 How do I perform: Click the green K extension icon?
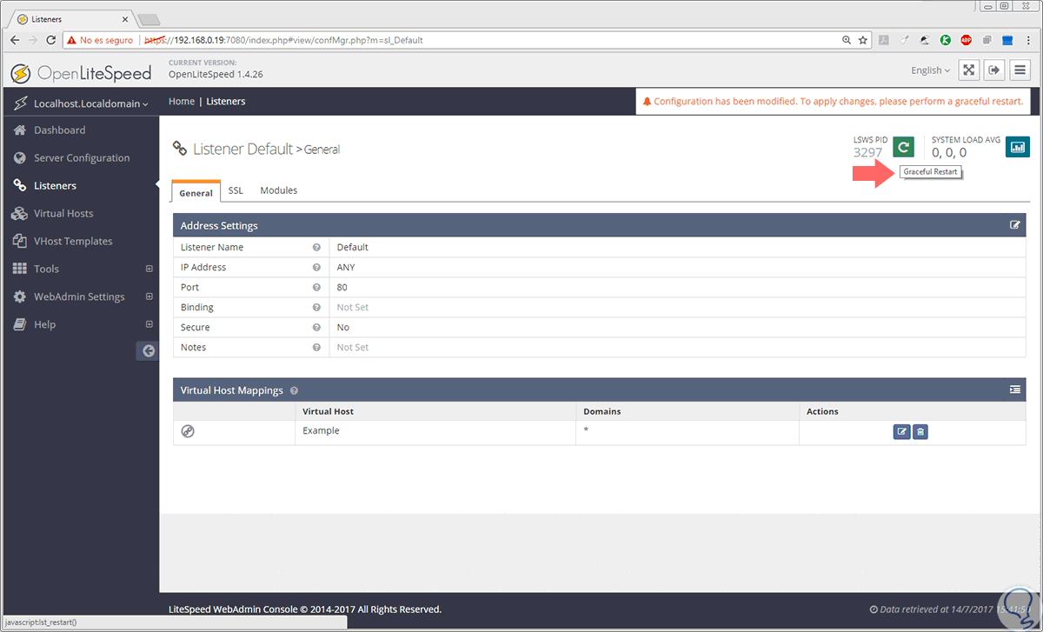pyautogui.click(x=945, y=40)
